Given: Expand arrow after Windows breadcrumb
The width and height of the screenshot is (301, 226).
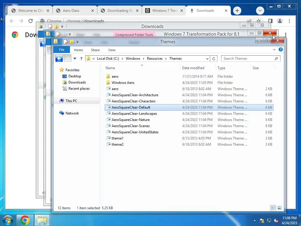Looking at the screenshot, I should pos(143,59).
